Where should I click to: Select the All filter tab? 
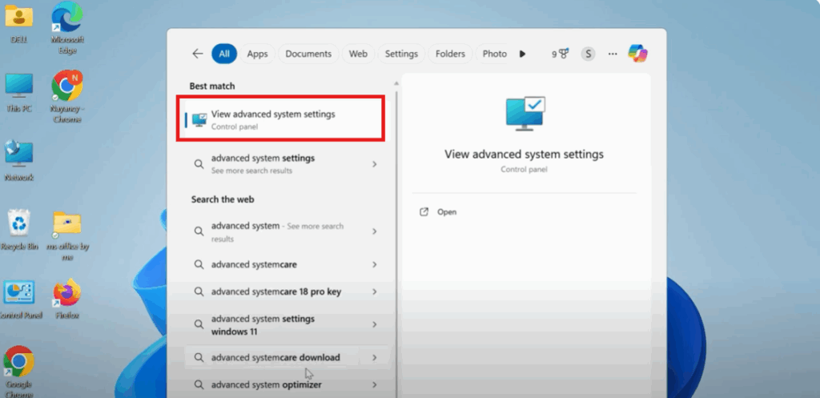[x=224, y=54]
